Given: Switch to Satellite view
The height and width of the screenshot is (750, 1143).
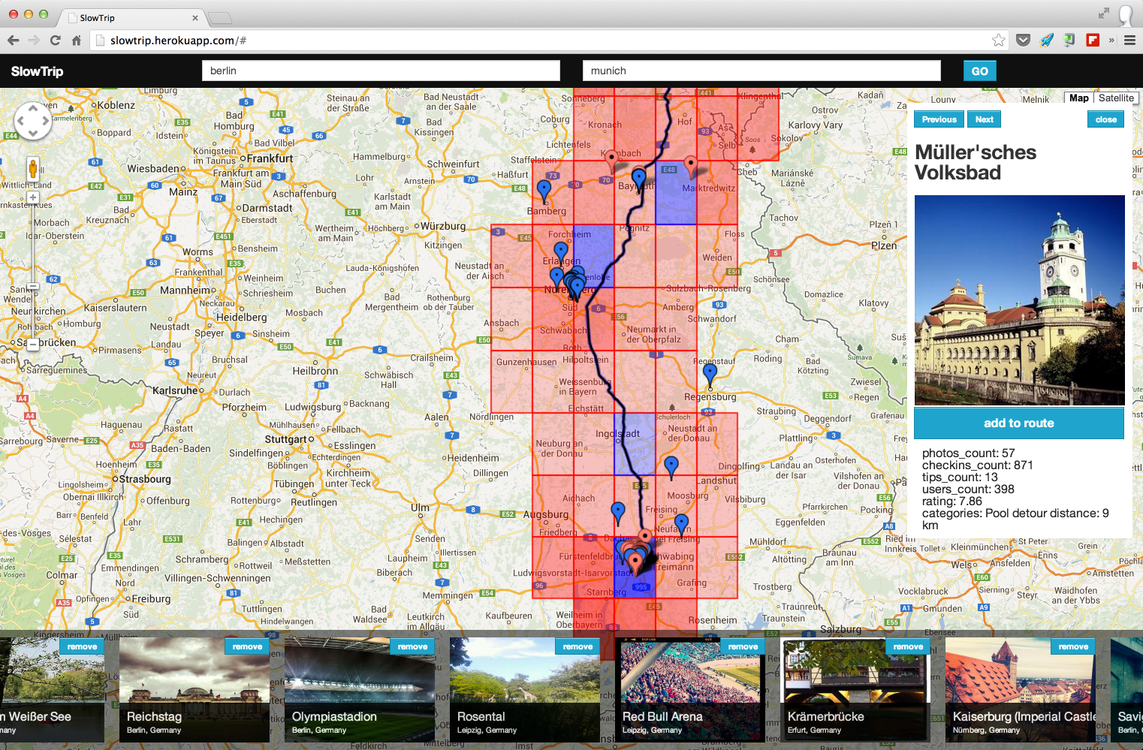Looking at the screenshot, I should (1116, 98).
